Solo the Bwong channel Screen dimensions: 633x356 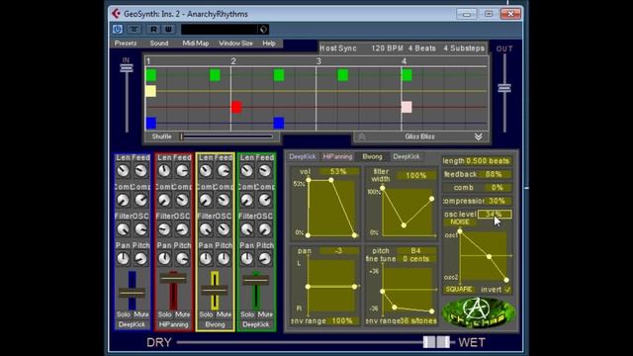pos(206,314)
